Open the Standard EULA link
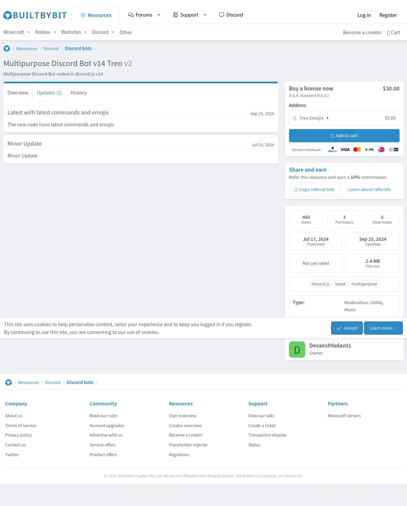This screenshot has width=407, height=506. (x=314, y=96)
